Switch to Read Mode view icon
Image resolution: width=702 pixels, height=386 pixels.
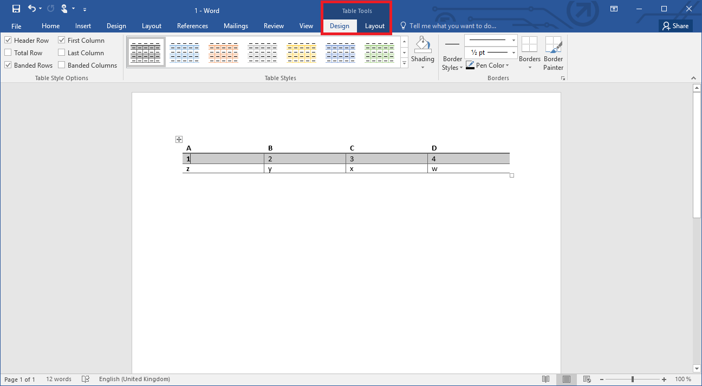tap(546, 379)
